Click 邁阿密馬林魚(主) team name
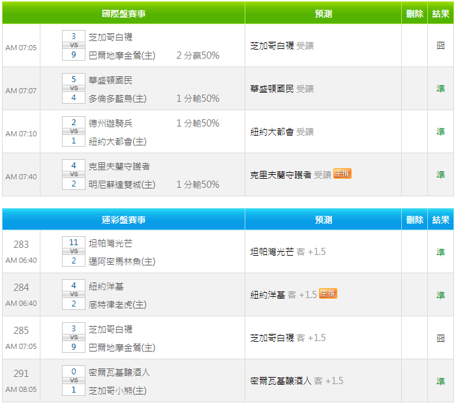This screenshot has width=456, height=405. click(122, 262)
